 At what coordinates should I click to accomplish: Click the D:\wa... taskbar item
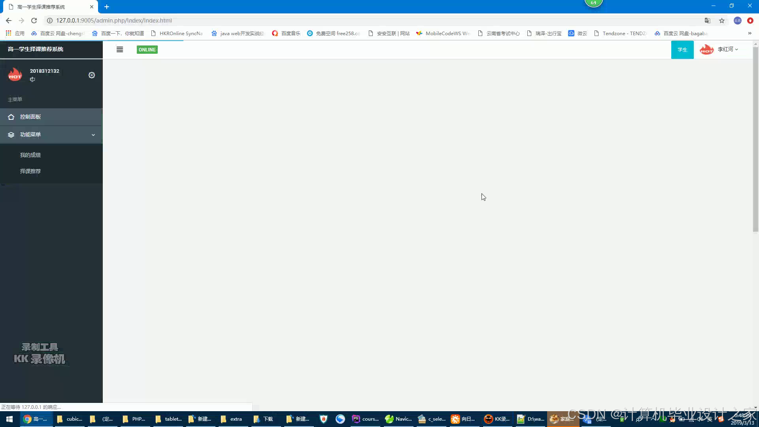coord(531,419)
